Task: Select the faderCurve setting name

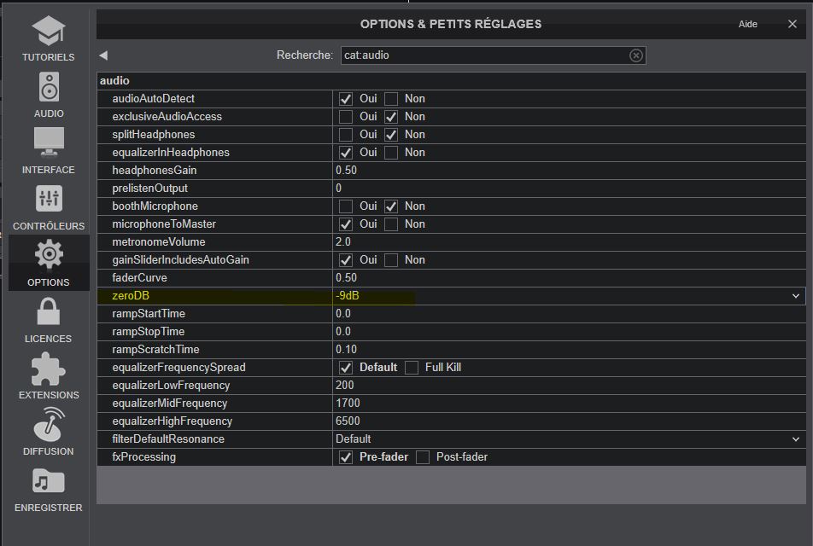Action: tap(139, 278)
